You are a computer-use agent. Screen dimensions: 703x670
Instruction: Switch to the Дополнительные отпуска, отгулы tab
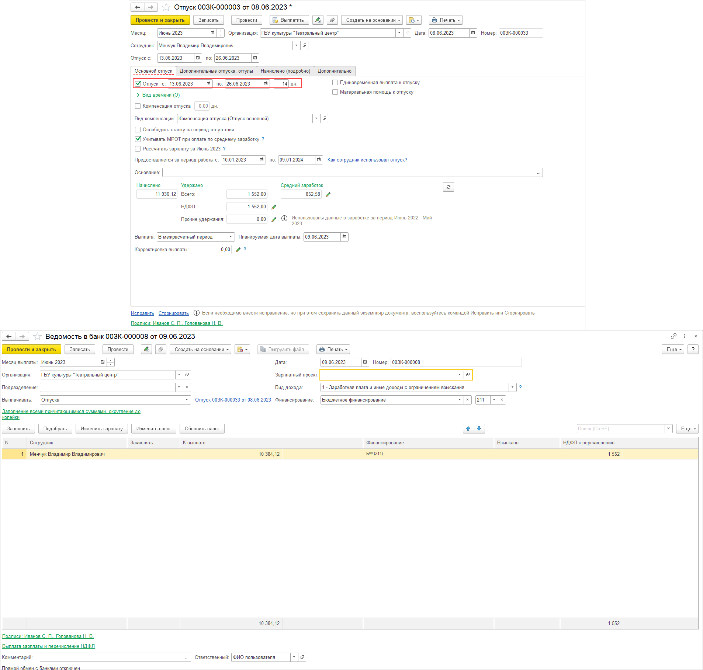point(217,71)
